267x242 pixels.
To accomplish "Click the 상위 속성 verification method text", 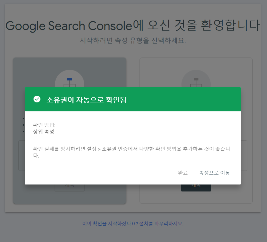I will (x=44, y=132).
